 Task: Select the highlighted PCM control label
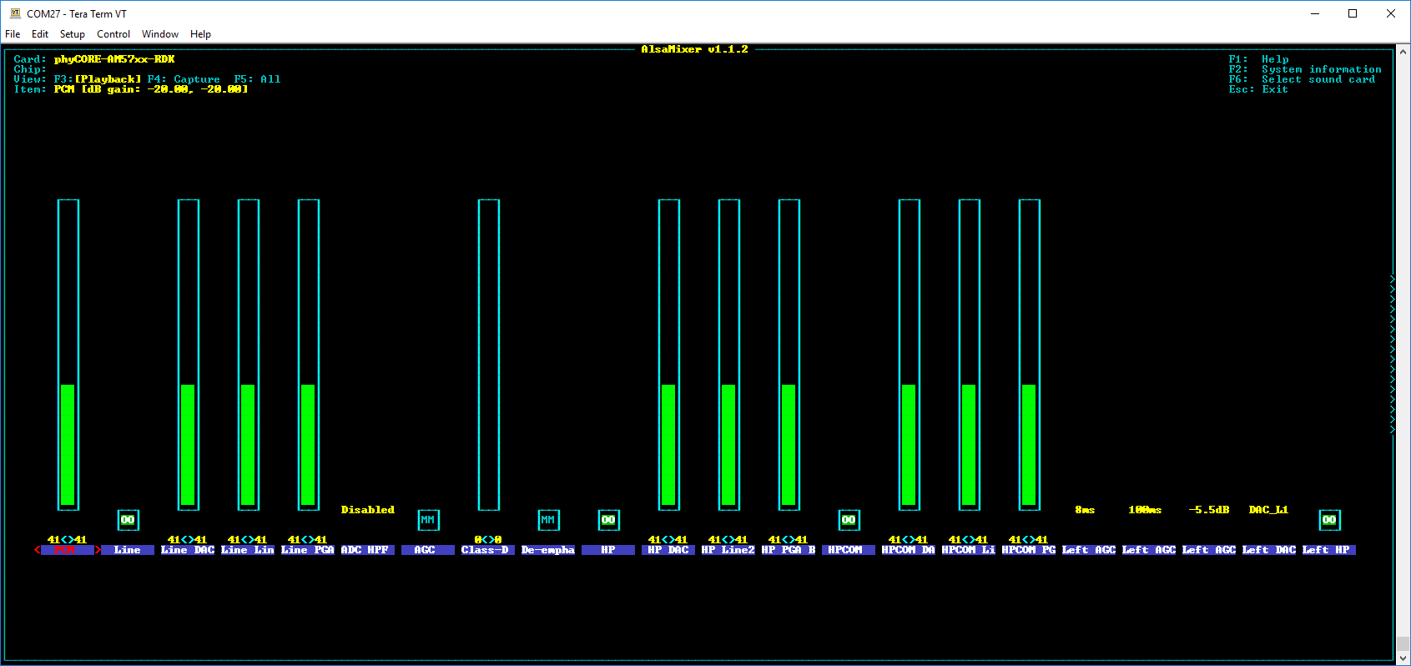(x=68, y=550)
